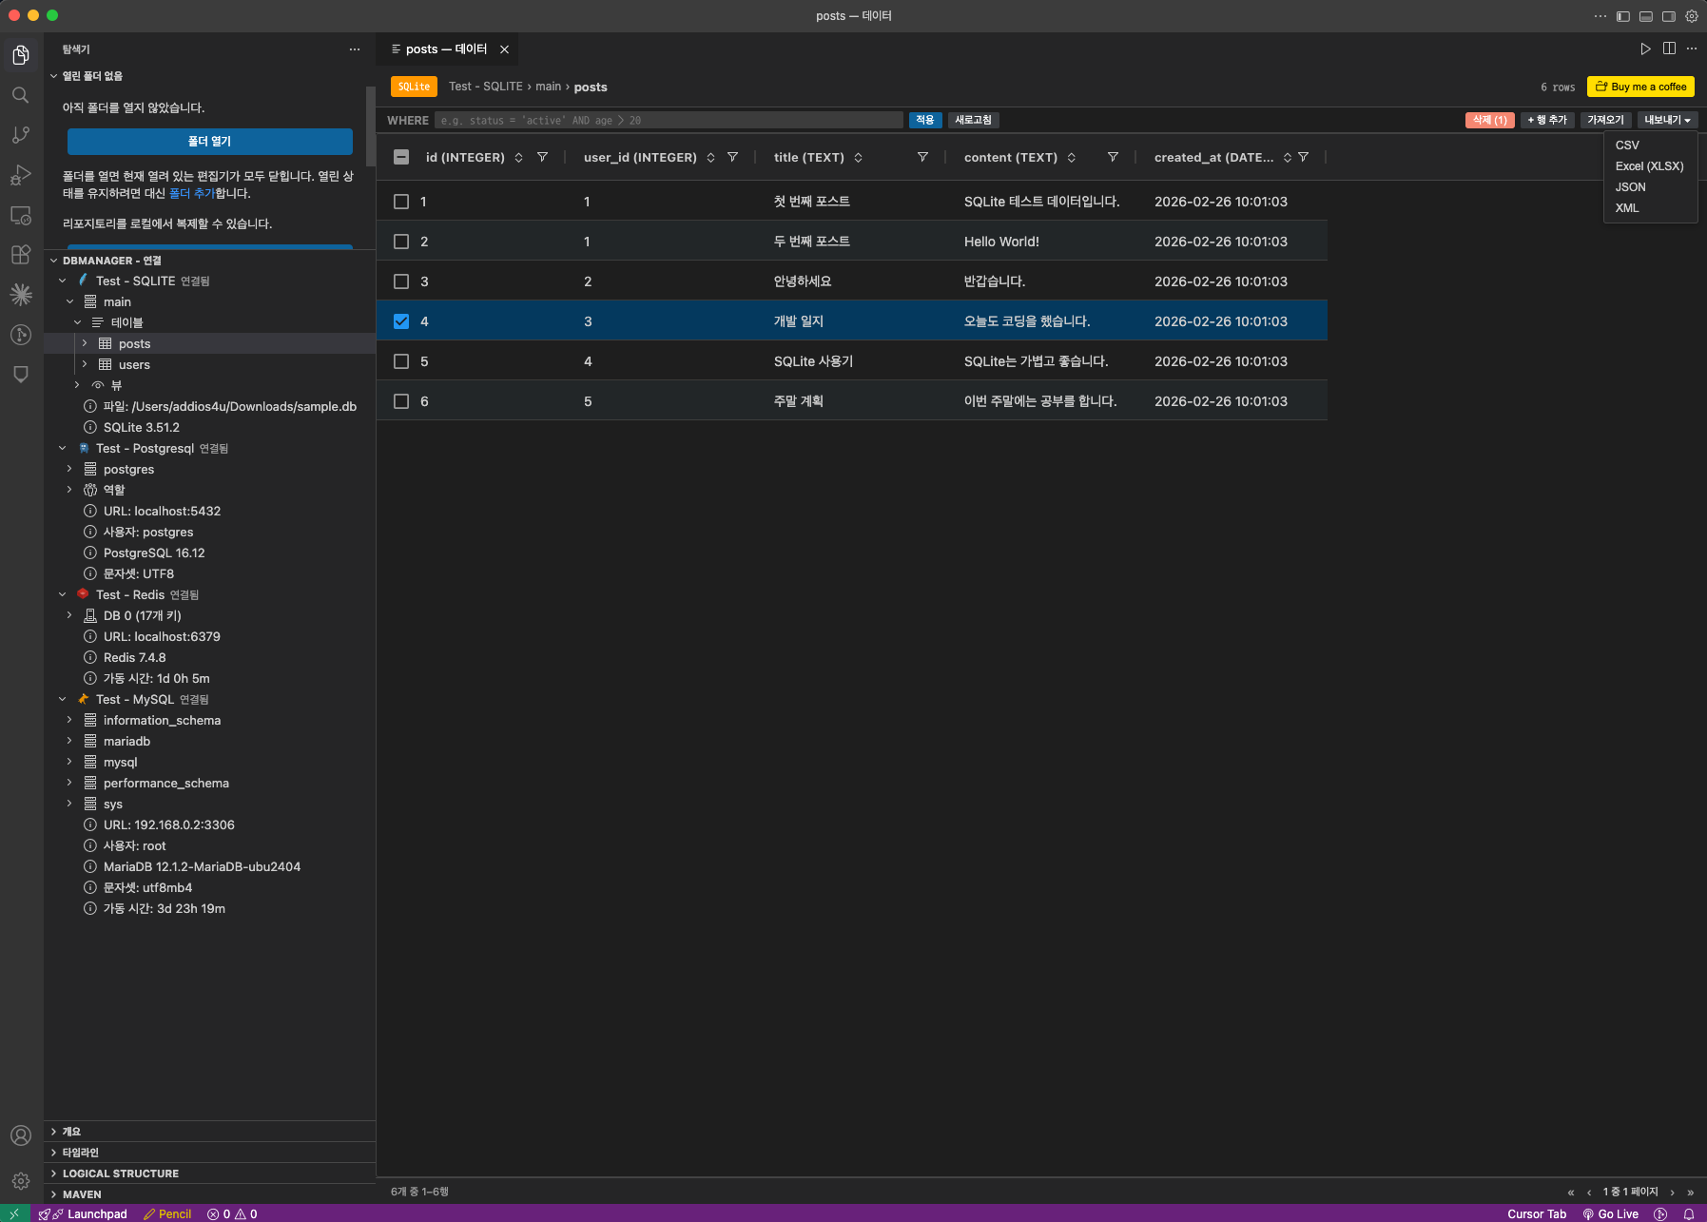Sort the id column ascending

click(x=518, y=153)
